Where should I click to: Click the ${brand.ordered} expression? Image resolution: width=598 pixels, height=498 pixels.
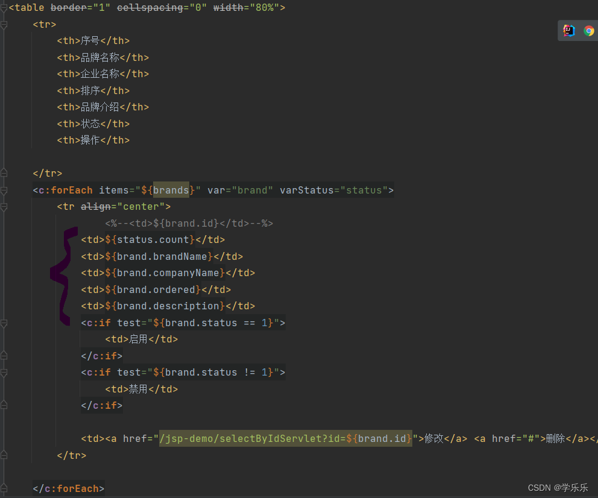(x=153, y=289)
